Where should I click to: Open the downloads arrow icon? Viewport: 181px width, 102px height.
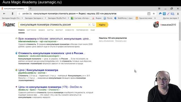pyautogui.click(x=178, y=14)
